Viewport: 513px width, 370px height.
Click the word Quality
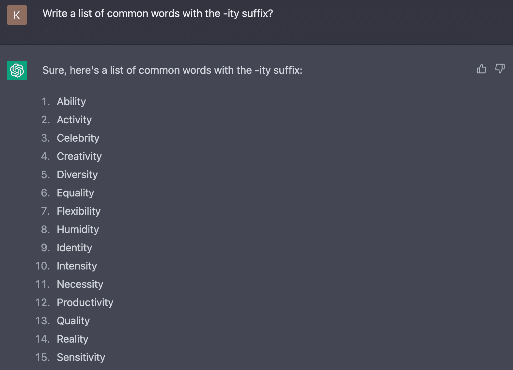(73, 321)
